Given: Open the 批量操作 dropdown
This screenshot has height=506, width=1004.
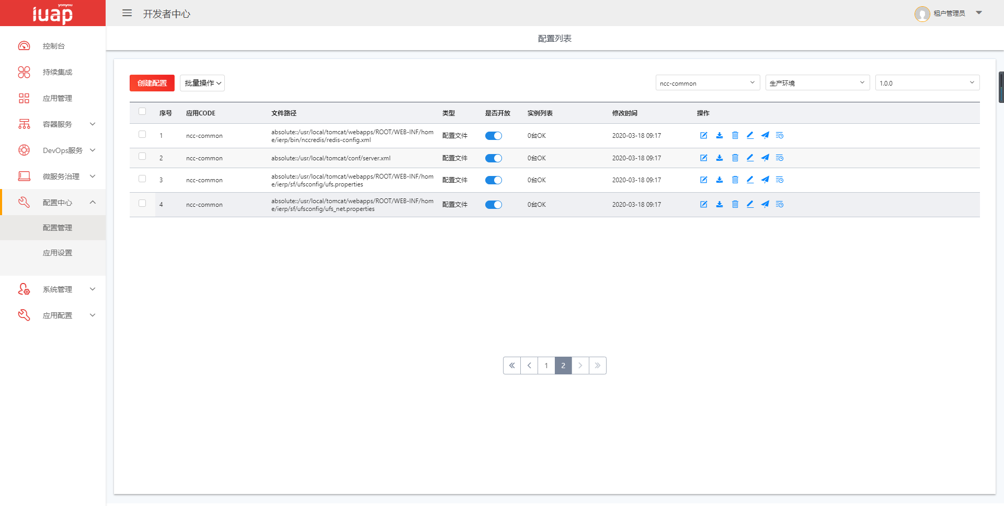Looking at the screenshot, I should click(x=202, y=83).
